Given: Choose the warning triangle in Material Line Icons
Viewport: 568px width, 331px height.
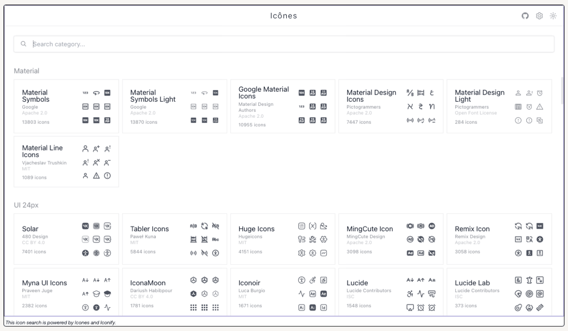Looking at the screenshot, I should 97,176.
